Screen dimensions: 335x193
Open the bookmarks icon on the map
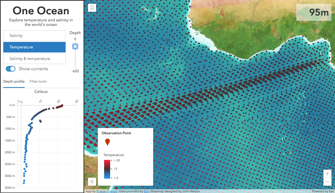(x=92, y=8)
